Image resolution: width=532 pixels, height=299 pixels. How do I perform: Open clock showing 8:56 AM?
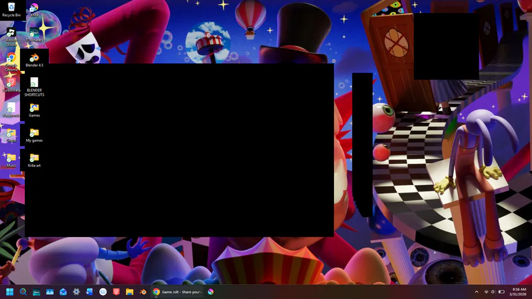pos(518,292)
